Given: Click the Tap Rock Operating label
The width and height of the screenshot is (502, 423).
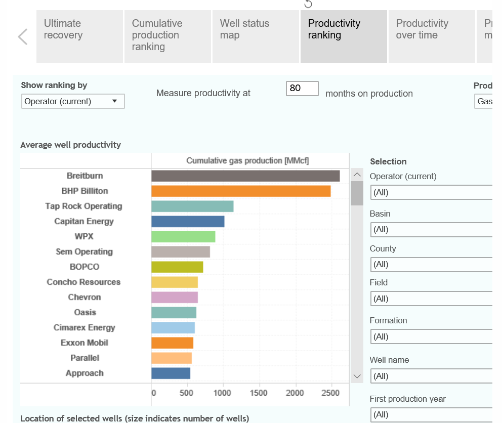Looking at the screenshot, I should click(x=84, y=206).
